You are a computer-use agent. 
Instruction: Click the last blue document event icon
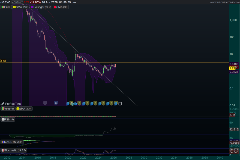[x=116, y=103]
